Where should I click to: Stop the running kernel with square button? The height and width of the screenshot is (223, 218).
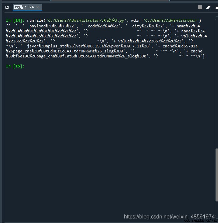pyautogui.click(x=200, y=7)
